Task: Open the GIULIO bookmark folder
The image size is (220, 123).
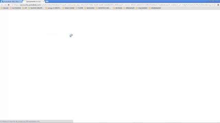Action: click(4, 8)
